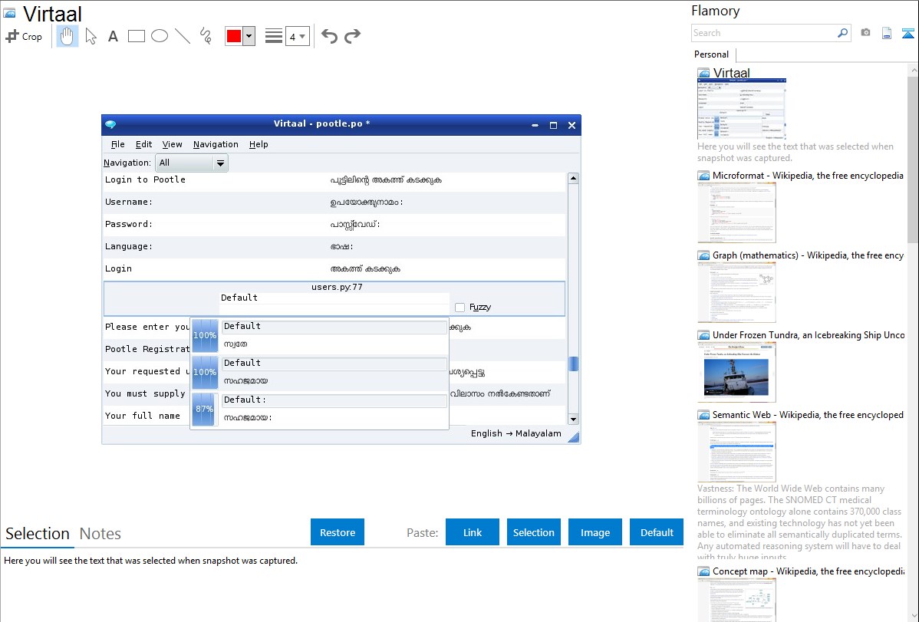The image size is (919, 622).
Task: Click the Flamory sidebar scrollbar
Action: (x=913, y=160)
